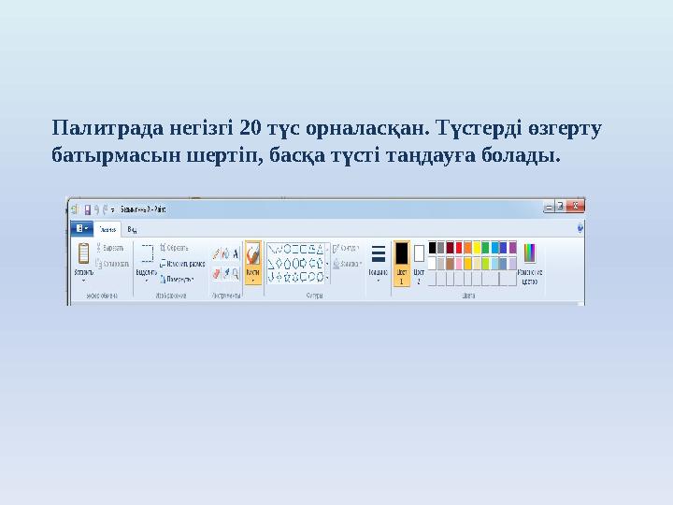Click the Выделить dashed-rectangle selection icon

tap(147, 252)
